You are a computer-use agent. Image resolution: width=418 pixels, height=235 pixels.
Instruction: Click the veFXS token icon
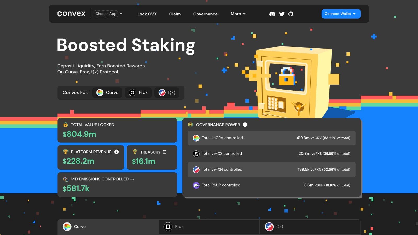coord(196,154)
